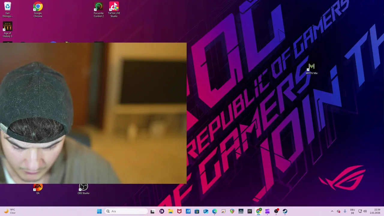
Task: Click the webcam preview video
Action: (x=93, y=113)
